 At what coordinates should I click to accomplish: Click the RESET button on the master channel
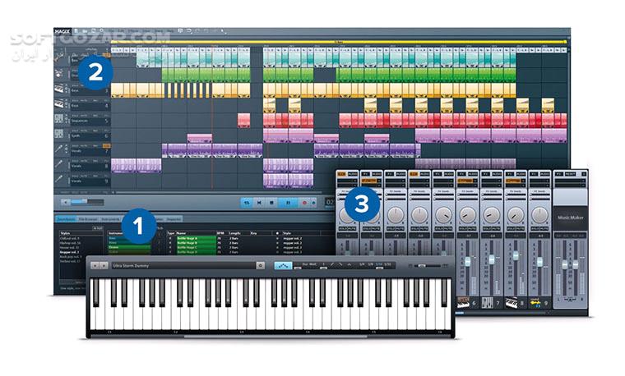click(571, 174)
